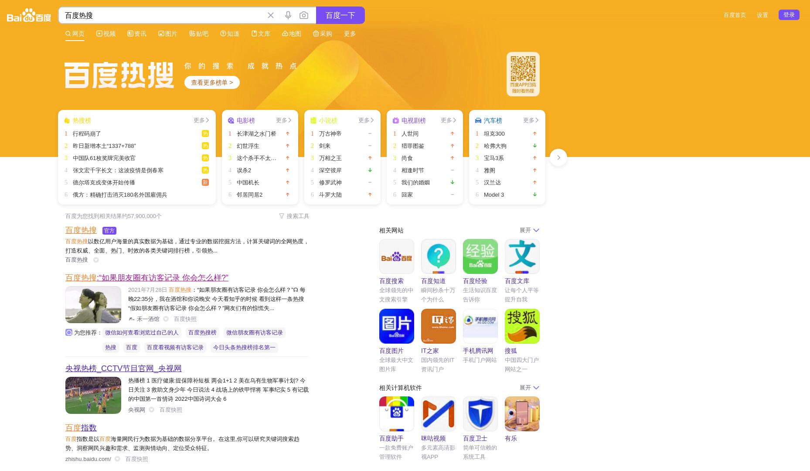This screenshot has width=810, height=471.
Task: Open 百度快照 for 百度指数 result
Action: [x=137, y=459]
